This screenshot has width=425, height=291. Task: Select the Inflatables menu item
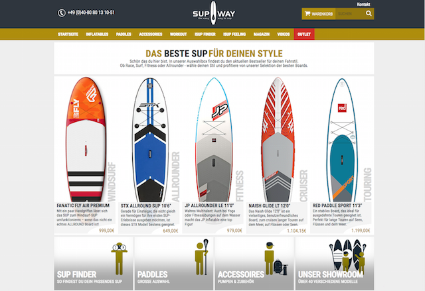coord(97,34)
